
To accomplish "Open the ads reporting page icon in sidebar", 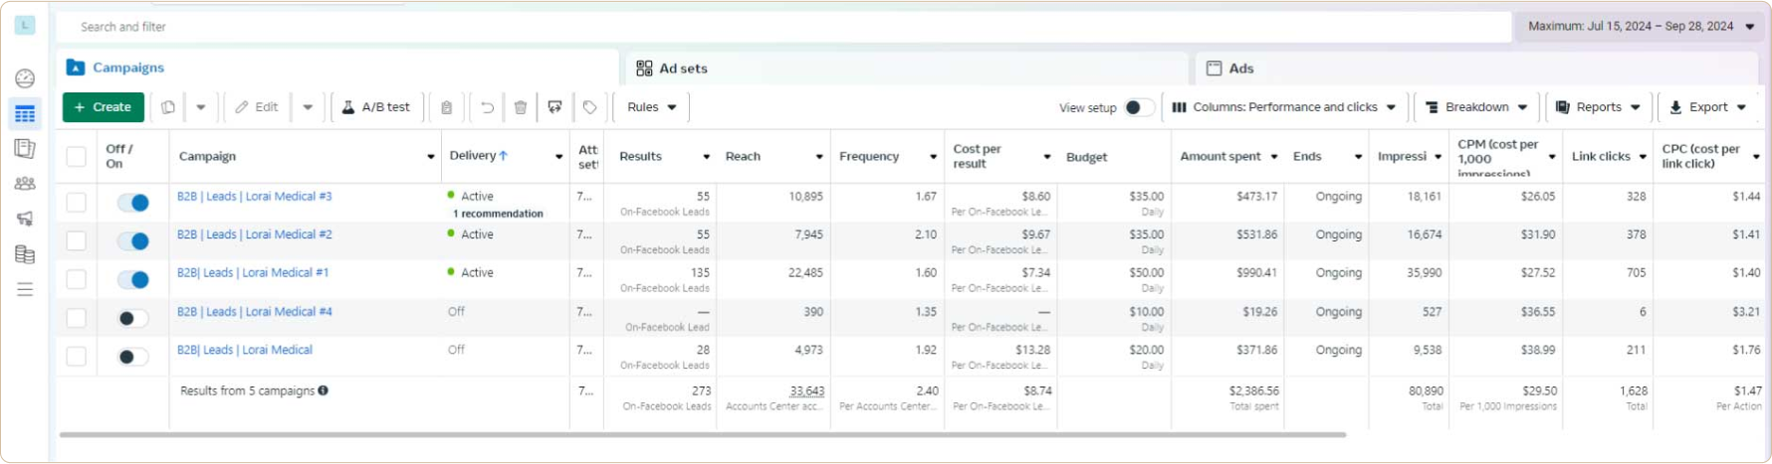I will click(x=25, y=149).
